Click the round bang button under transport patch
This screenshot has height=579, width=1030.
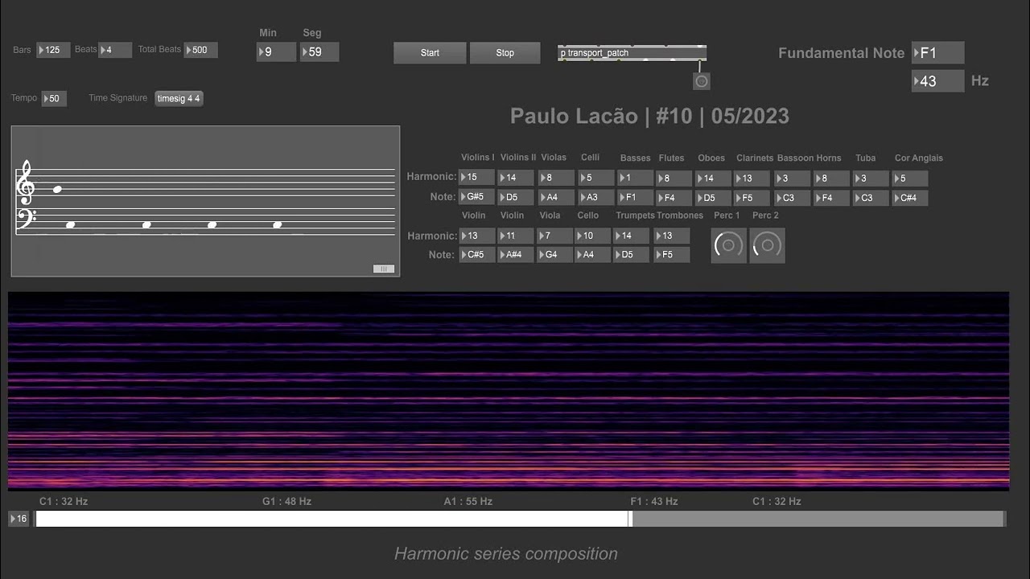pos(702,81)
